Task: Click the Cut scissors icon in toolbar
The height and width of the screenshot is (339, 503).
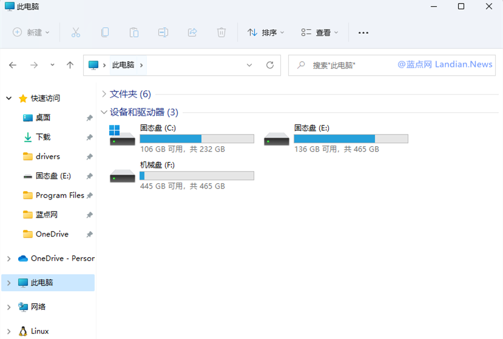Action: 76,33
